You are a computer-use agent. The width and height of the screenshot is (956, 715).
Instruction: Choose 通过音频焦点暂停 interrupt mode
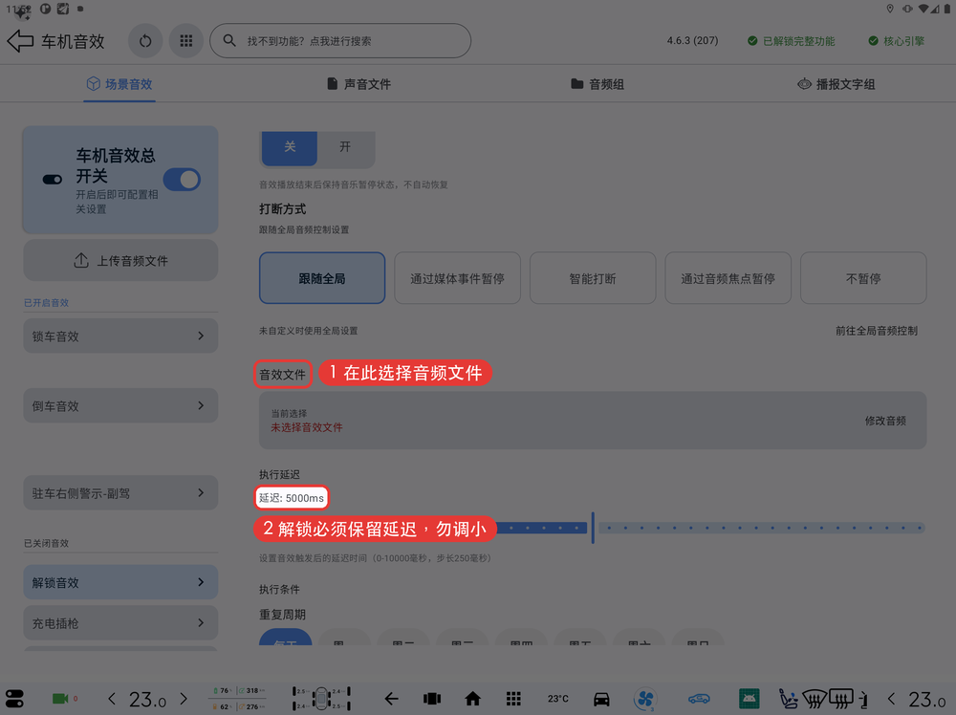point(728,278)
